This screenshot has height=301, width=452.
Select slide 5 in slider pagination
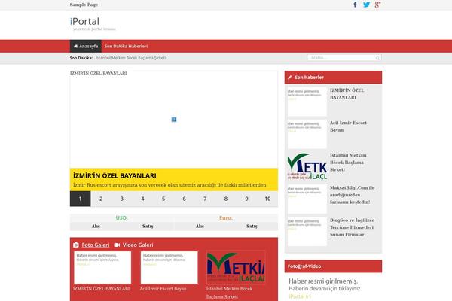tap(163, 199)
